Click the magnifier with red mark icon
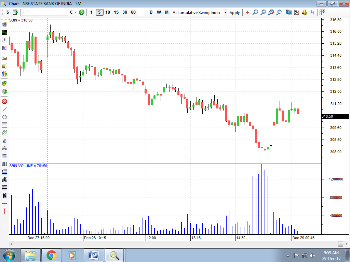The height and width of the screenshot is (262, 350). [271, 13]
